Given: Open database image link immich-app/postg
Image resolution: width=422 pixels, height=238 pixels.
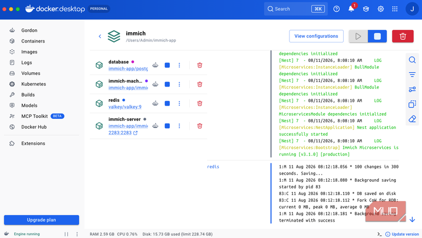Looking at the screenshot, I should coord(128,69).
